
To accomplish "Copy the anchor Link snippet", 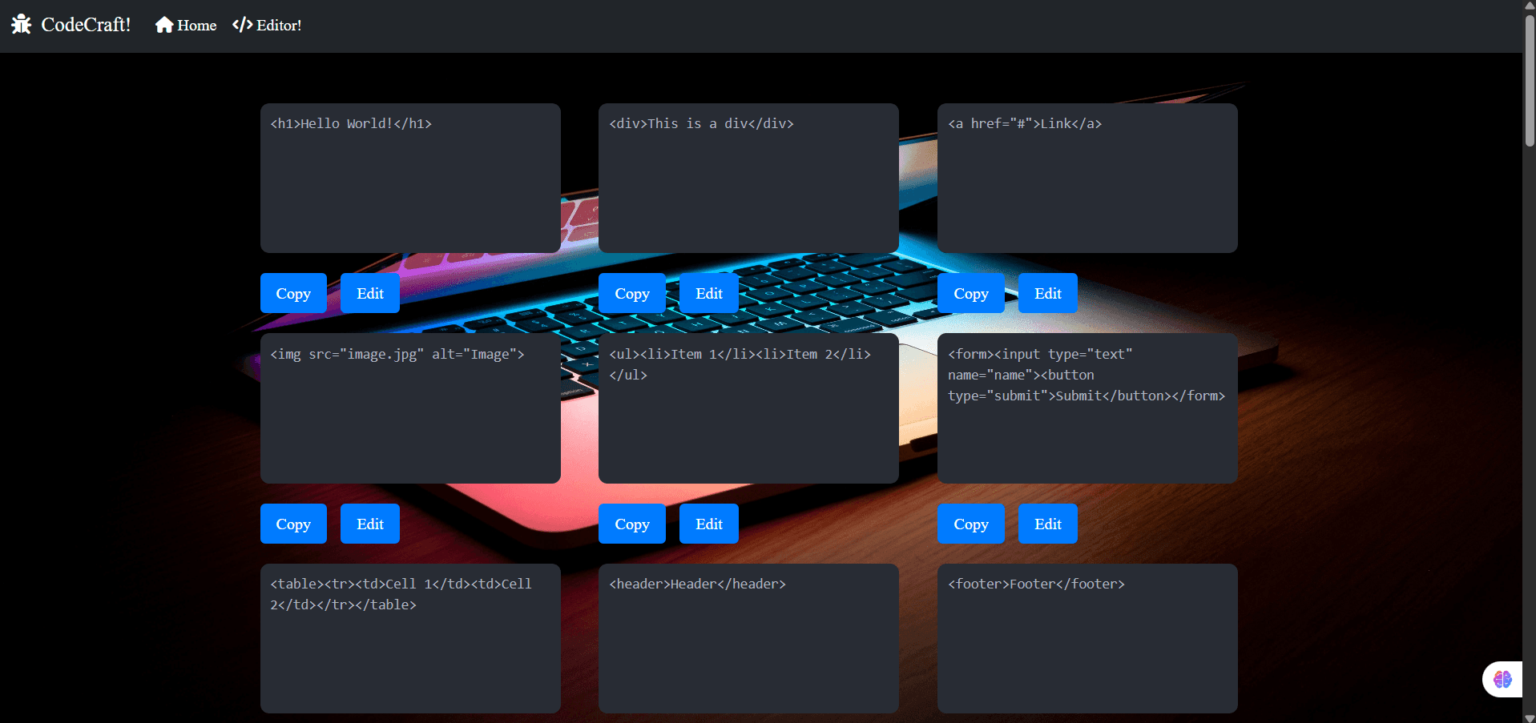I will [x=971, y=293].
